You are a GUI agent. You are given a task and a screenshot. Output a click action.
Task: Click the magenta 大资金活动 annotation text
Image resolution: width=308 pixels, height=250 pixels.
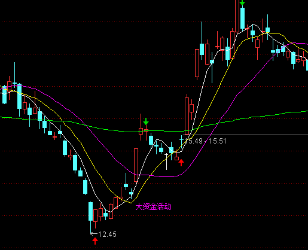point(153,207)
